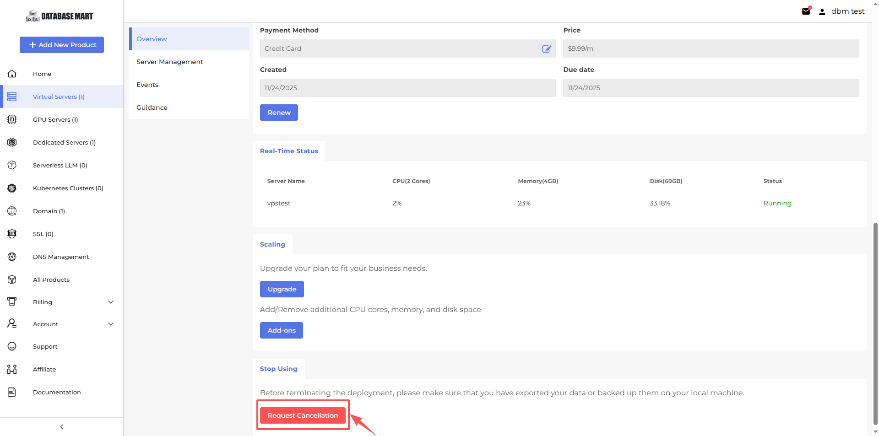Edit the payment method pencil icon
The width and height of the screenshot is (879, 436).
click(547, 48)
